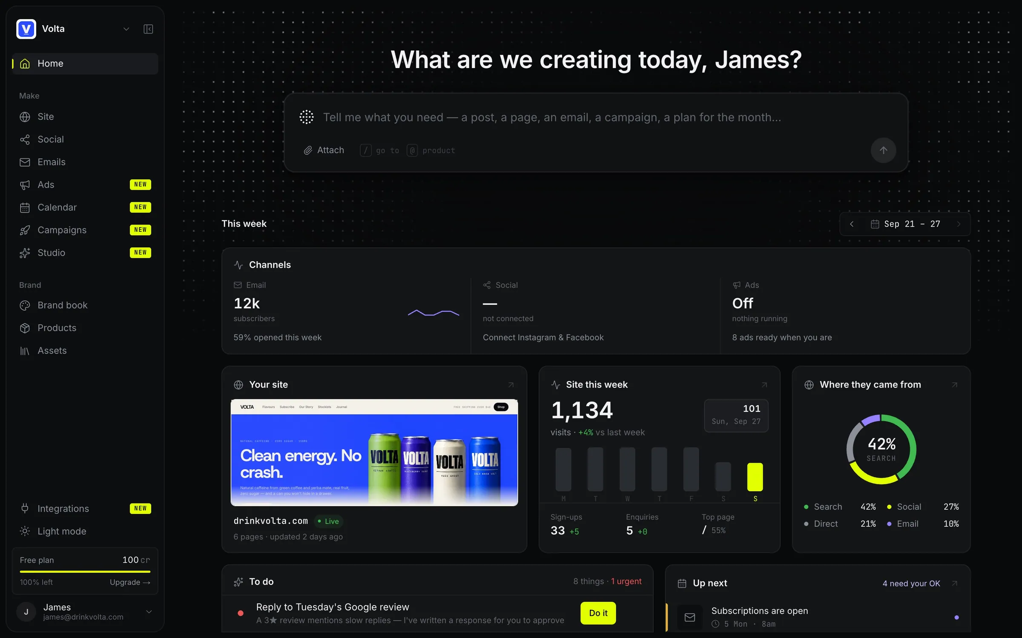Viewport: 1022px width, 638px height.
Task: Click the traffic sources donut chart
Action: coord(881,449)
